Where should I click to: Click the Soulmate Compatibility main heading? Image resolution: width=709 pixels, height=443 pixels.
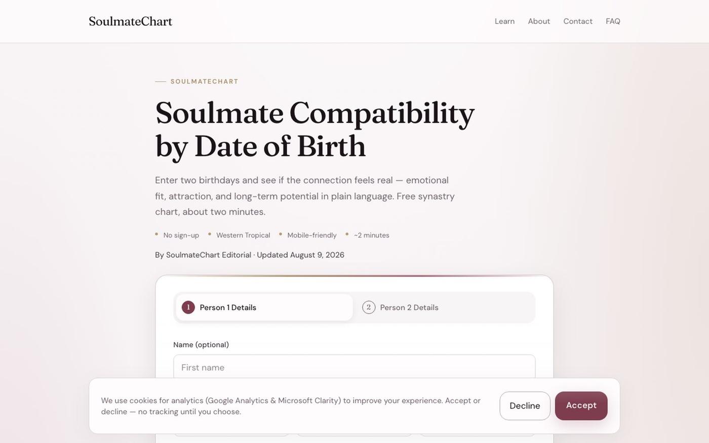pos(315,130)
